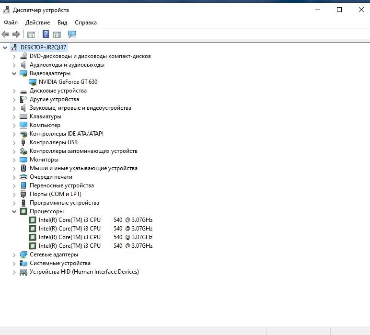This screenshot has width=370, height=335.
Task: Maximize the Device Manager window
Action: tap(339, 10)
